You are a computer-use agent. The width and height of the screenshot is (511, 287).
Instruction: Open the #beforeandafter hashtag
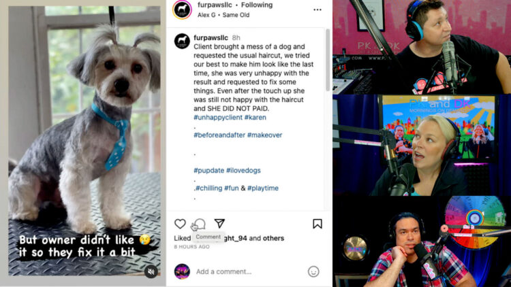coord(219,135)
